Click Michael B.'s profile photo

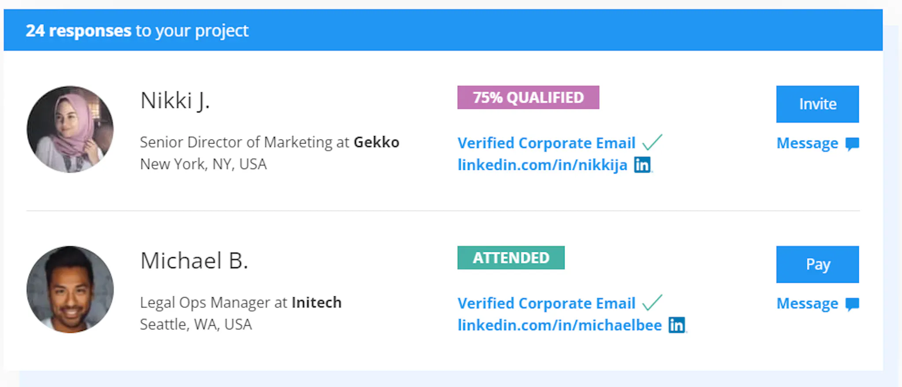click(70, 289)
